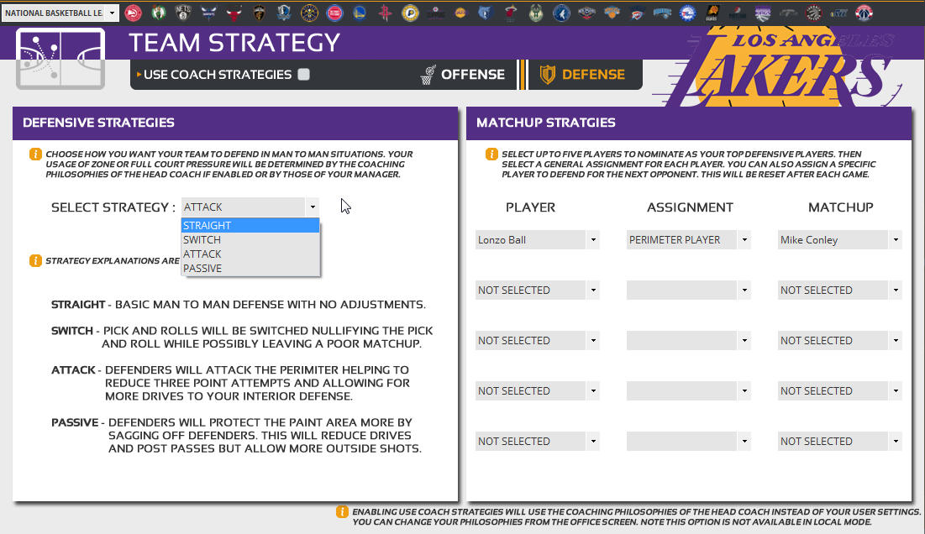Screen dimensions: 925x534
Task: Select the Utah Jazz team logo
Action: [x=838, y=13]
